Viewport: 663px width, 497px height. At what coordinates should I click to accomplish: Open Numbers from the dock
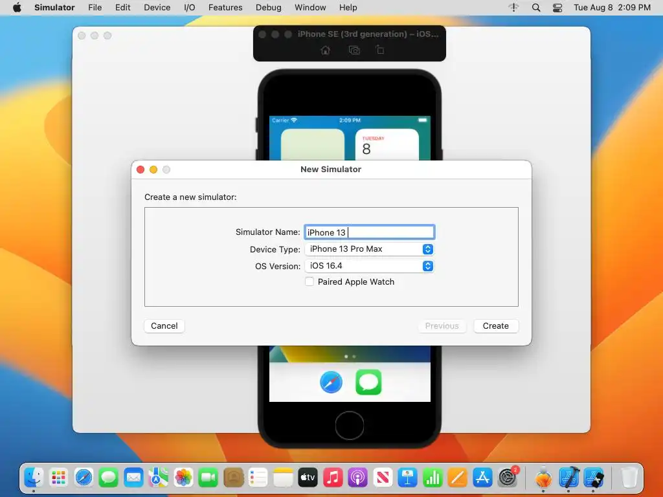433,478
